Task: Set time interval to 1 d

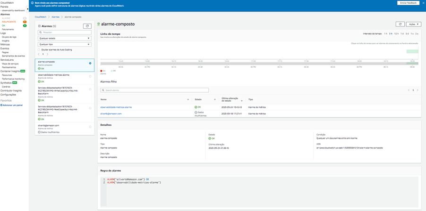Action: (402, 33)
